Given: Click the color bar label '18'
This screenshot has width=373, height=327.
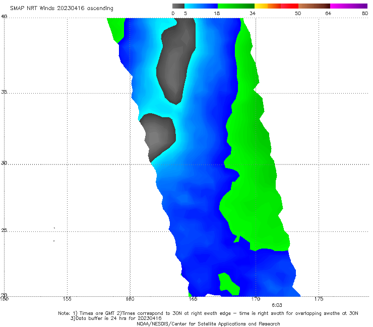Looking at the screenshot, I should pos(217,14).
